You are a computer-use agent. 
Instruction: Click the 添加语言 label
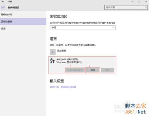pos(61,51)
